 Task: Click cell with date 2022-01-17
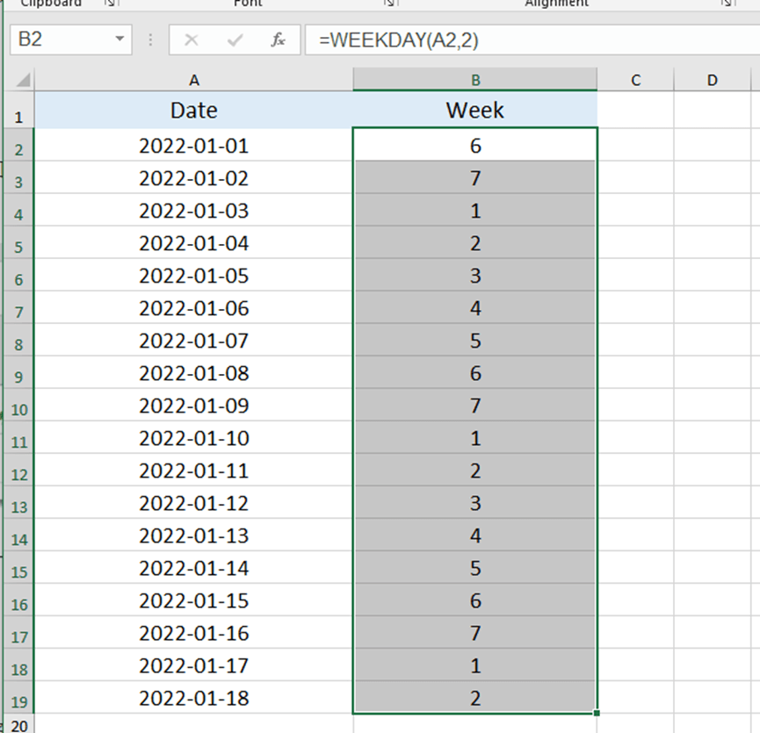pyautogui.click(x=194, y=665)
